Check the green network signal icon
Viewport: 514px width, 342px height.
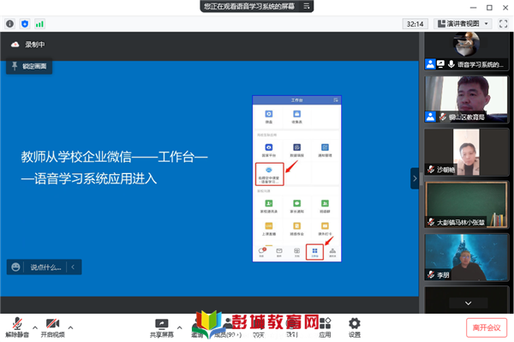pyautogui.click(x=39, y=24)
